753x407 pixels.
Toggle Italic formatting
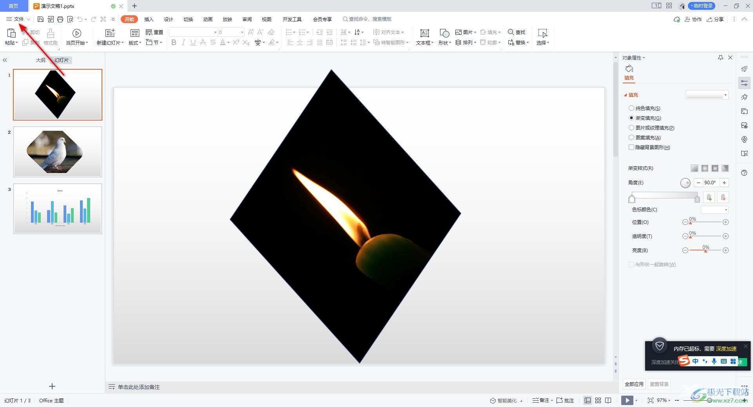point(183,42)
